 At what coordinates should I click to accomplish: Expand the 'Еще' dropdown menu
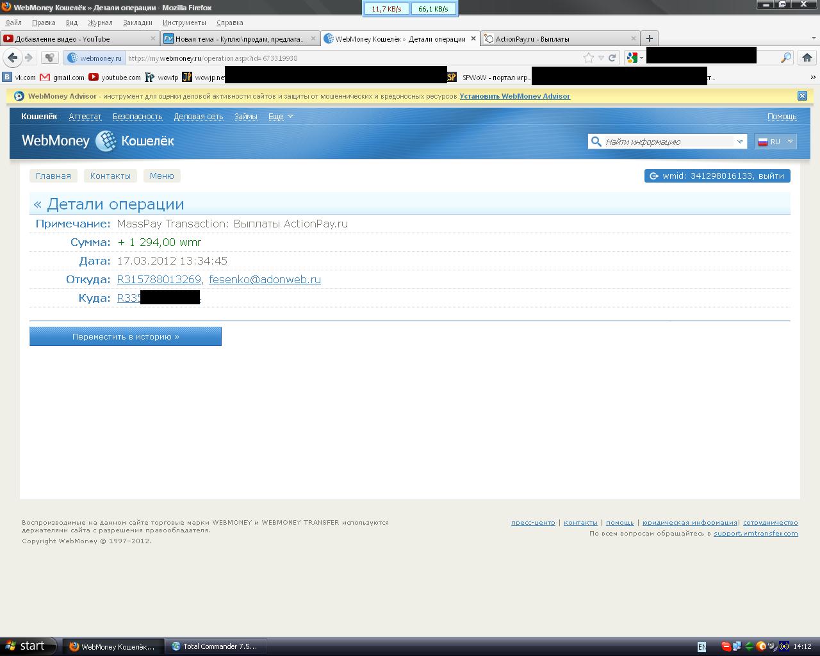281,116
